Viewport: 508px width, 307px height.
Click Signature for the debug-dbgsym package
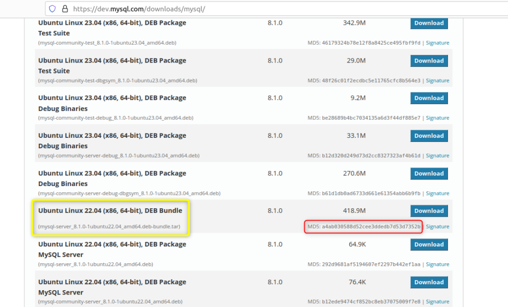[x=437, y=193]
